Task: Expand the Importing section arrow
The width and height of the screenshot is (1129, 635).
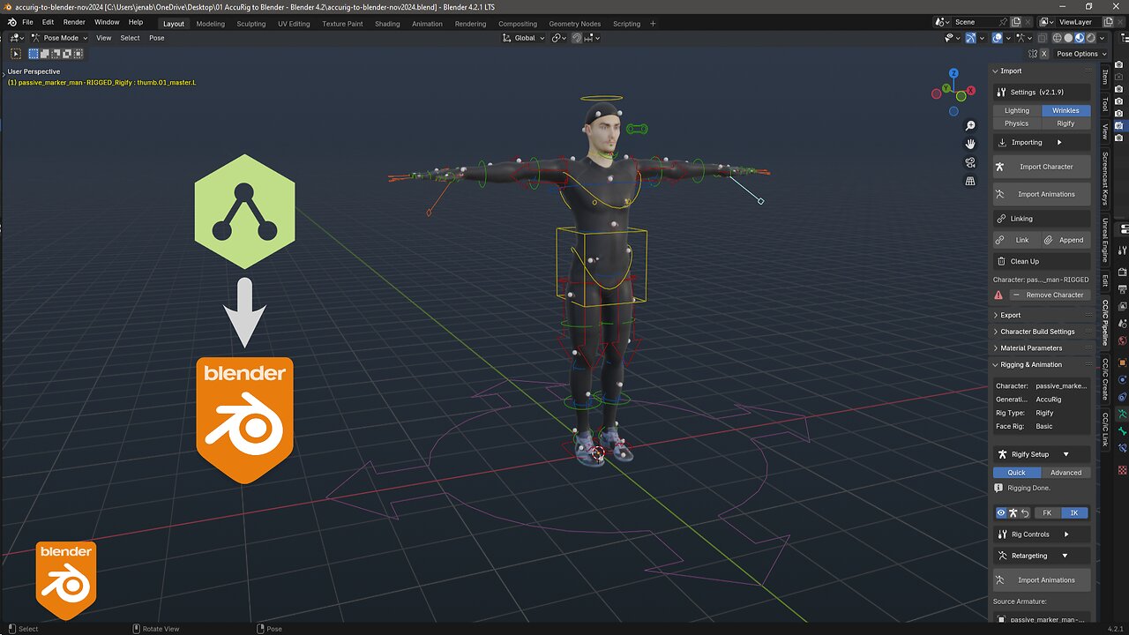Action: click(1059, 142)
